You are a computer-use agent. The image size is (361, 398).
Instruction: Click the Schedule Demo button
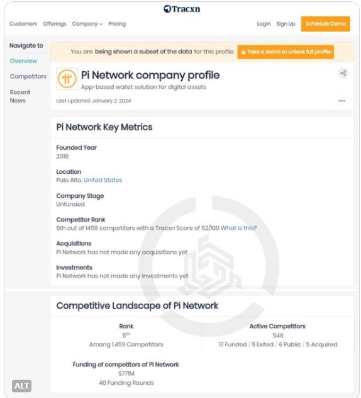coord(326,24)
